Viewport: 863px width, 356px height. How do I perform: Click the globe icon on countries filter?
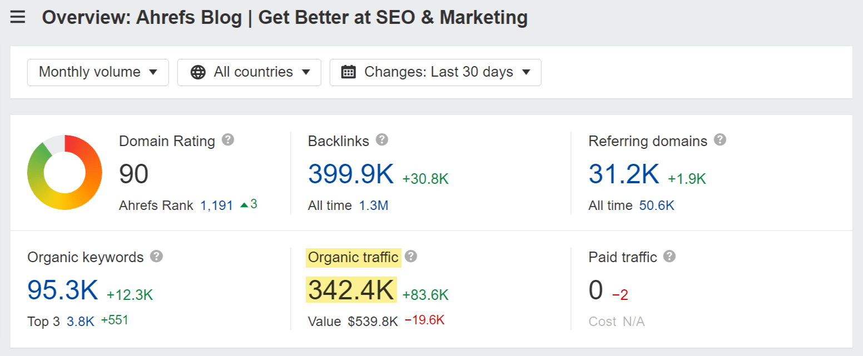tap(196, 72)
